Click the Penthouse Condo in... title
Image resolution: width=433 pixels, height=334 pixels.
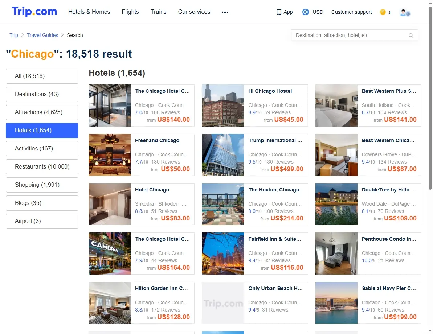(x=389, y=239)
